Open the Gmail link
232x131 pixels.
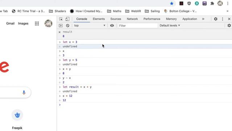[x=11, y=23]
